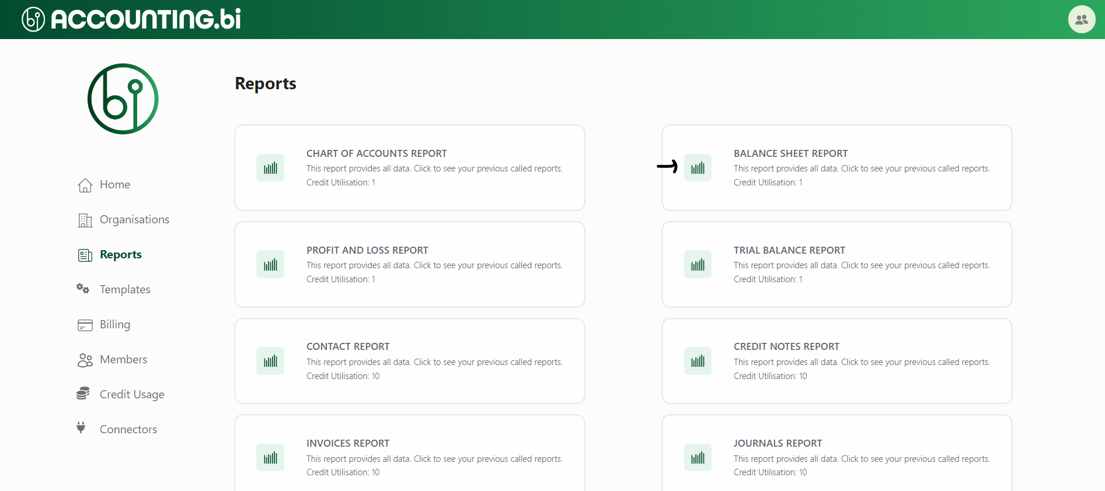The image size is (1105, 491).
Task: Click the Invoices report description text
Action: click(x=434, y=459)
